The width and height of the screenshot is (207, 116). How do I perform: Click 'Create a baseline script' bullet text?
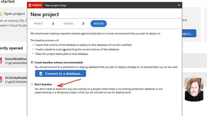click(77, 49)
